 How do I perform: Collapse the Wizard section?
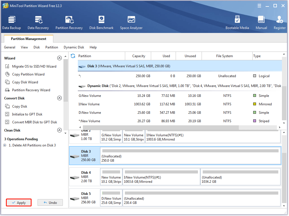tap(59, 58)
